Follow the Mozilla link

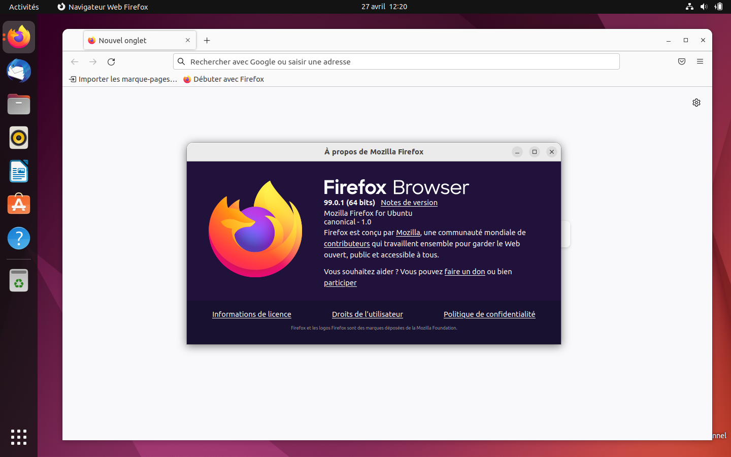(408, 233)
